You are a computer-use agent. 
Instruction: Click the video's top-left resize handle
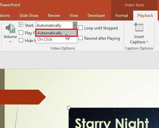coord(68,107)
